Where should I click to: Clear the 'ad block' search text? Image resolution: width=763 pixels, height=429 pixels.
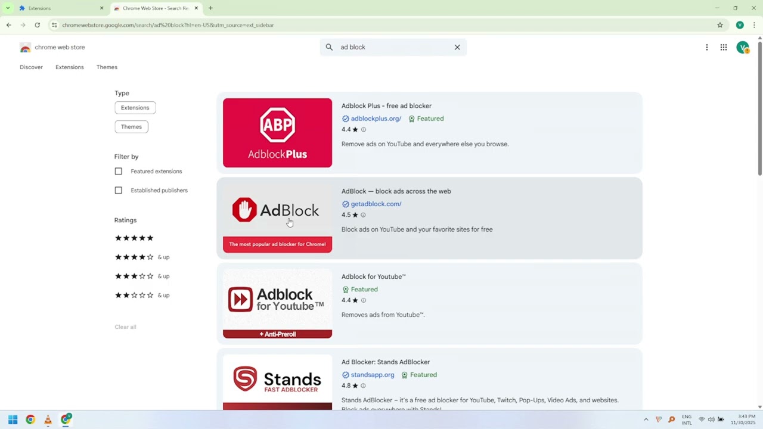point(457,47)
